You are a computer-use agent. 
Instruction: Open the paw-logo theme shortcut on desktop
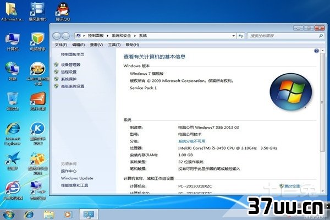(x=37, y=74)
